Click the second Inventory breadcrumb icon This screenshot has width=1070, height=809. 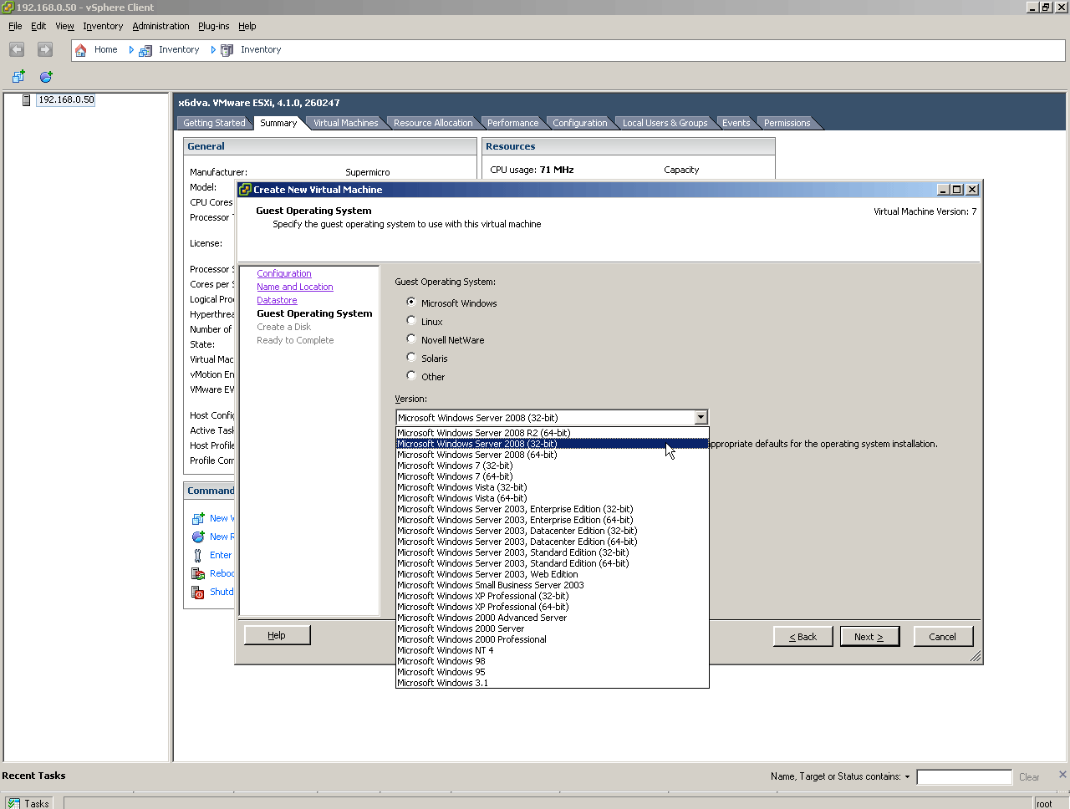[x=227, y=50]
